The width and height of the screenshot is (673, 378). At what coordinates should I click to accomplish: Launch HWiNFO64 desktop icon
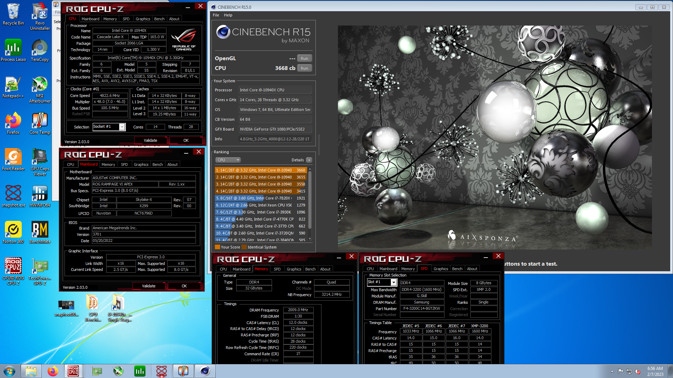pos(40,196)
